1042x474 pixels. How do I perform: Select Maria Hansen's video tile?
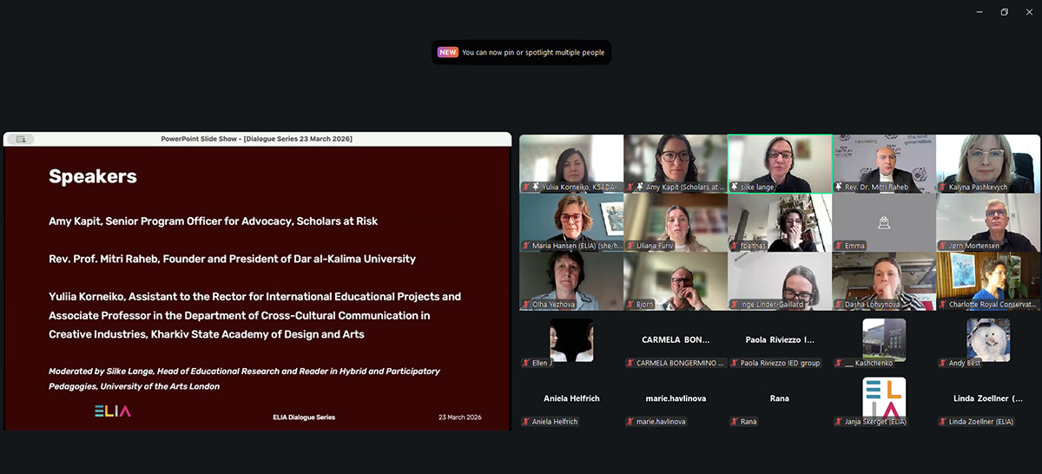click(571, 221)
